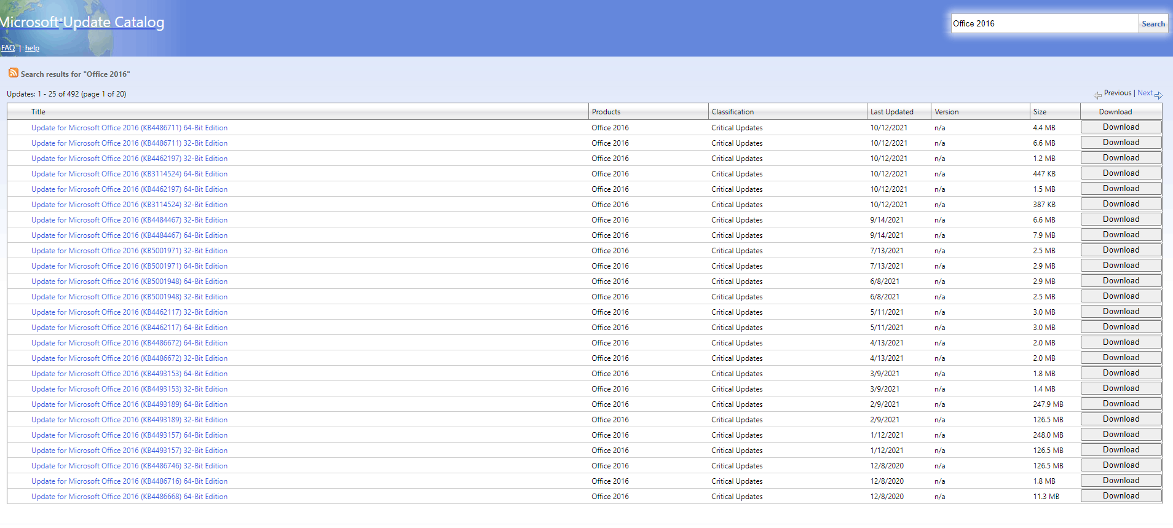Select the "1.2 MB" size cell
1173x528 pixels.
(1045, 159)
